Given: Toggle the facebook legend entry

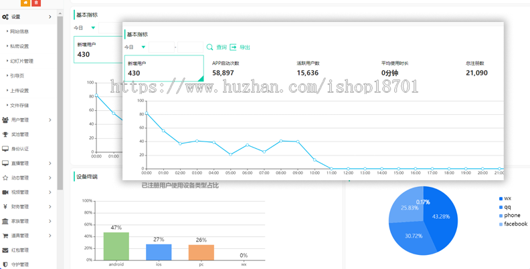Looking at the screenshot, I should pyautogui.click(x=512, y=224).
